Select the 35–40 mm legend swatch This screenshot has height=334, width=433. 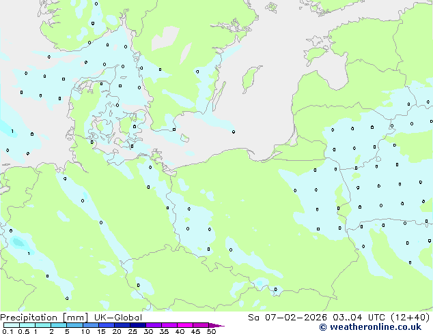(169, 325)
